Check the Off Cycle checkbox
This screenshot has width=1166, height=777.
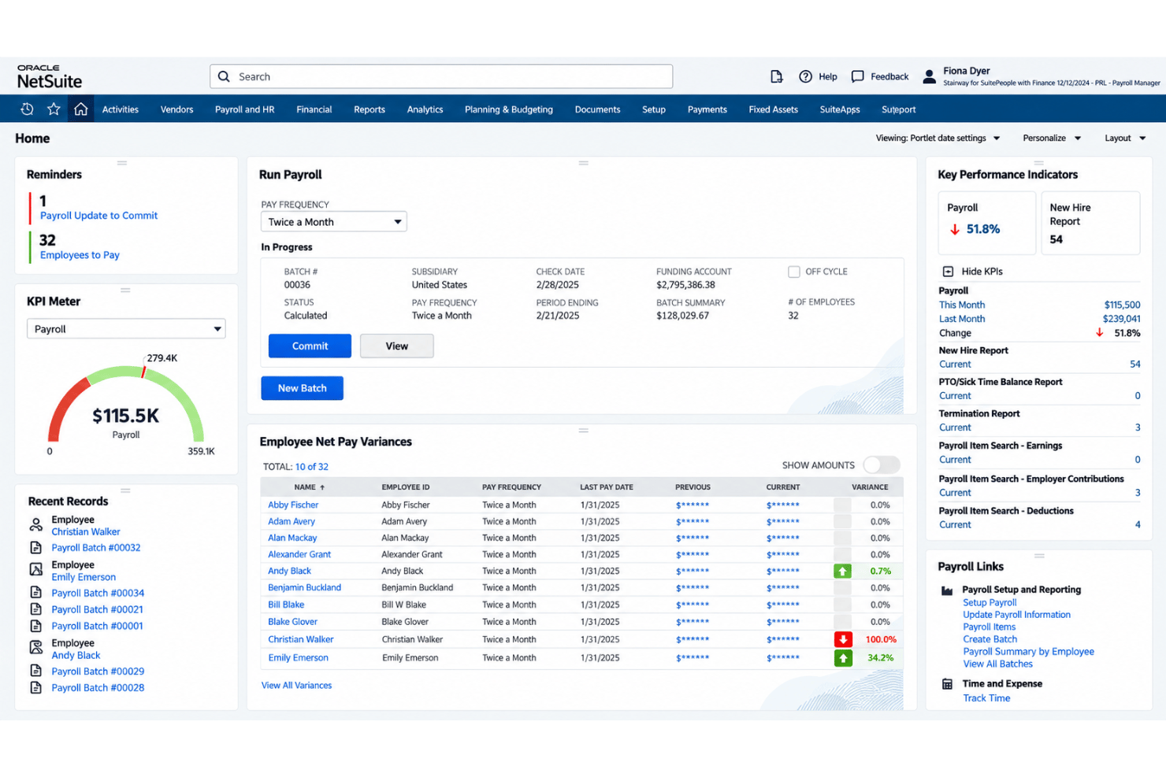coord(793,272)
